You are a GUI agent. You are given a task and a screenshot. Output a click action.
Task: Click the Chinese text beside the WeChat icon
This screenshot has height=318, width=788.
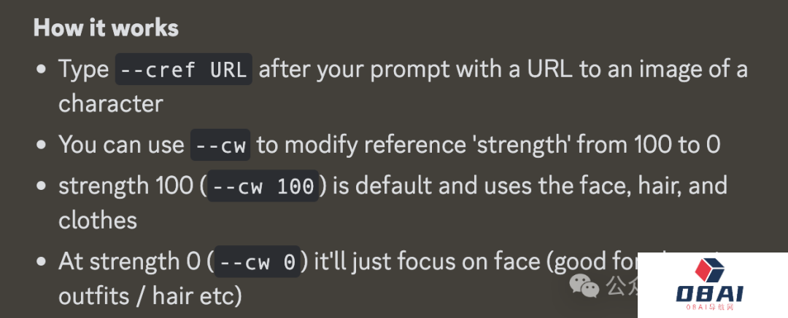(x=619, y=285)
